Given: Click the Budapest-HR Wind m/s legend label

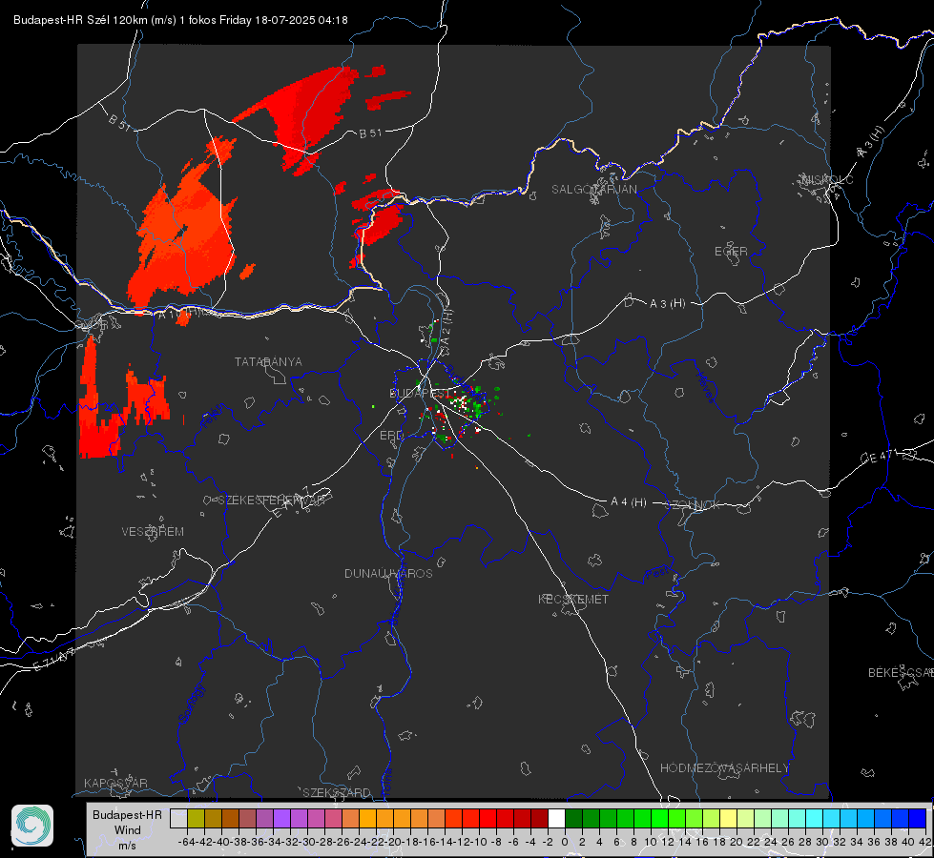Looking at the screenshot, I should 127,829.
